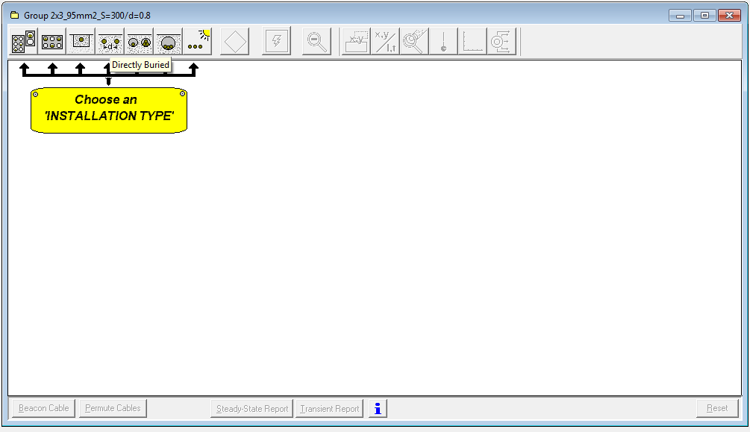Choose the cables in air with sun icon
The height and width of the screenshot is (432, 750).
[198, 42]
